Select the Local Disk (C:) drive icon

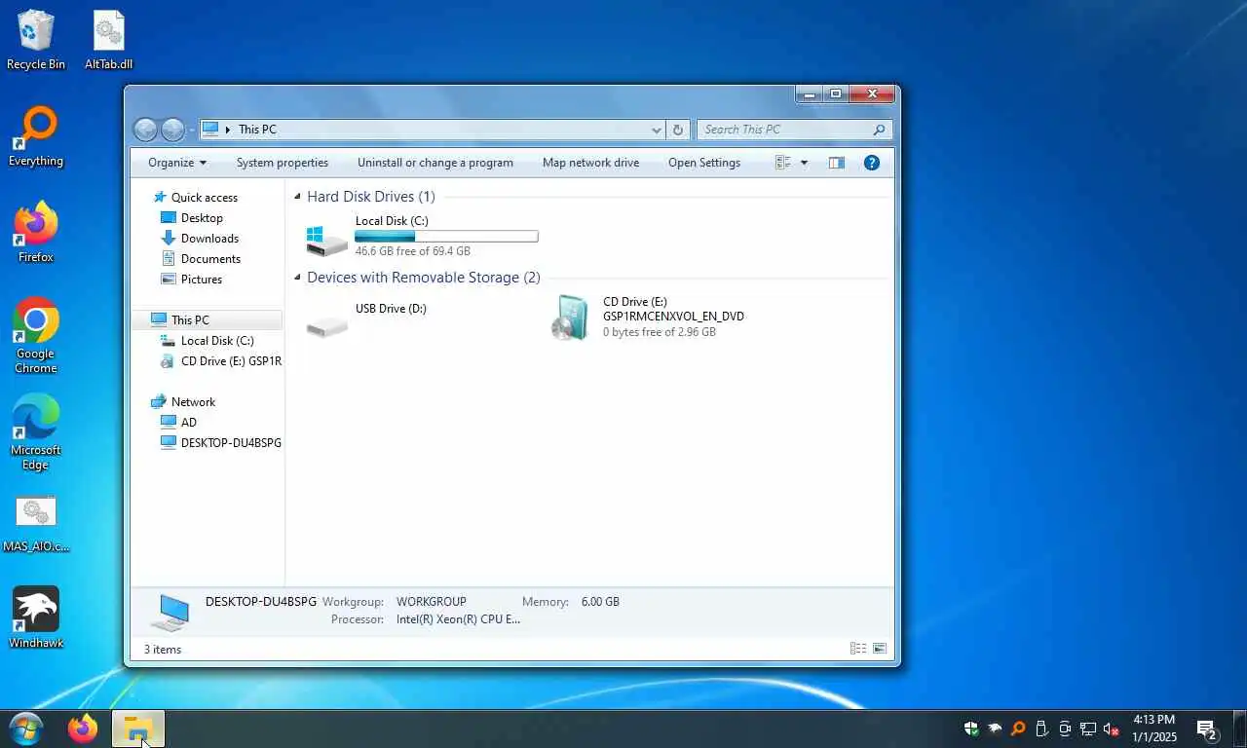click(326, 240)
